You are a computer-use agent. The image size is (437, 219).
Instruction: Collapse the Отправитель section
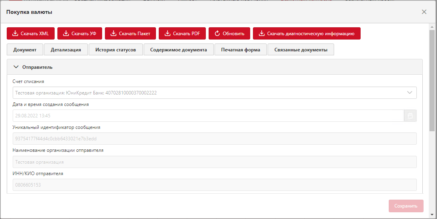pos(16,67)
